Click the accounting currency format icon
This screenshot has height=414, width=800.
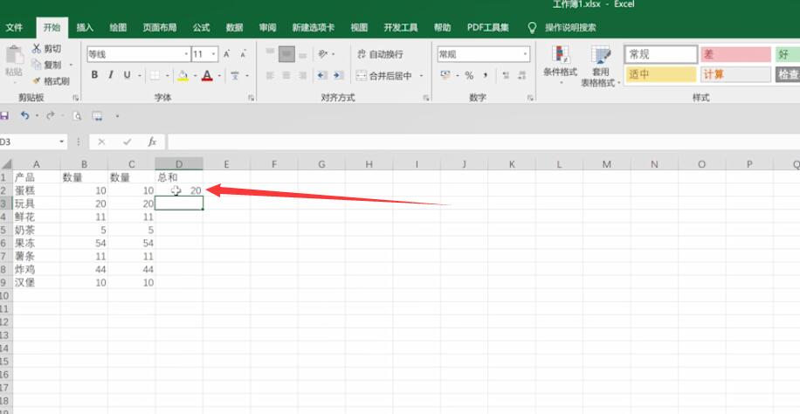click(x=445, y=76)
